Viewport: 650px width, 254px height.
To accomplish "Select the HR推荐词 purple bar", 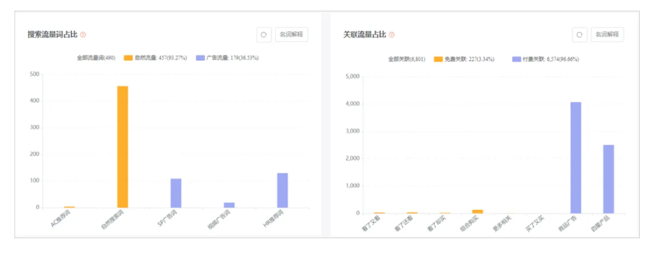I will pyautogui.click(x=282, y=190).
